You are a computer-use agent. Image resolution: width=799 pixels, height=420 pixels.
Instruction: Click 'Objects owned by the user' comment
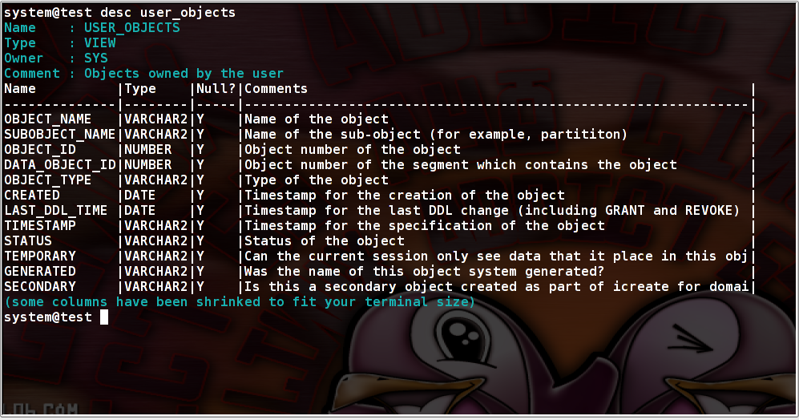click(x=184, y=74)
